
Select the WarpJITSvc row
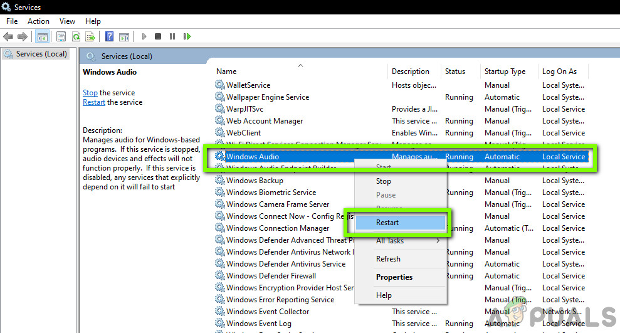[401, 108]
